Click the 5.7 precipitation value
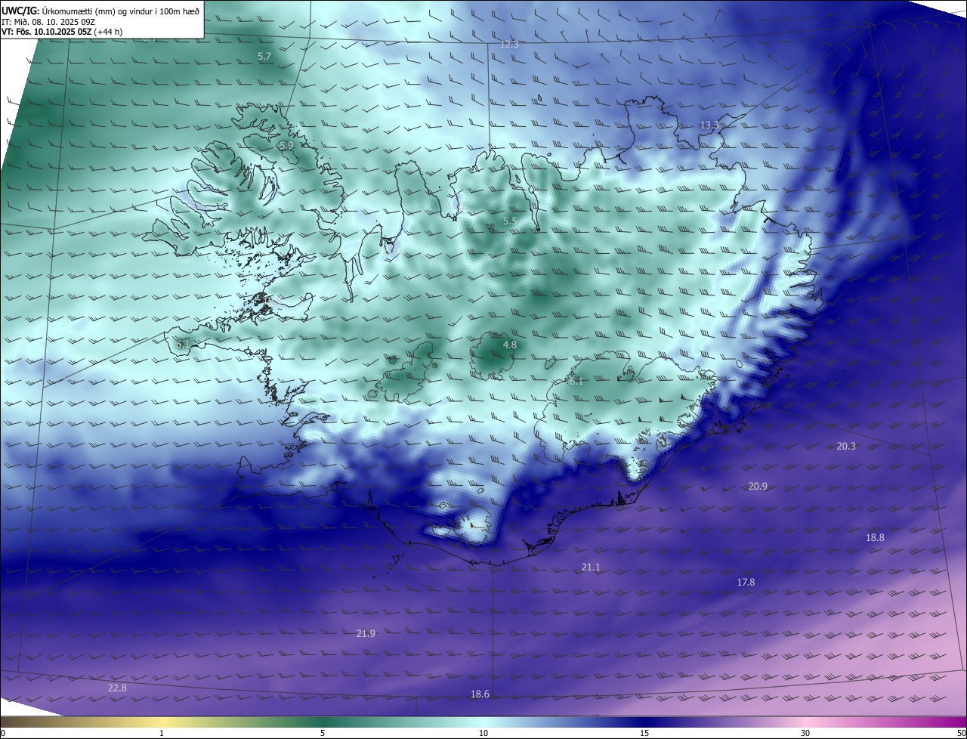Image resolution: width=967 pixels, height=739 pixels. [264, 57]
